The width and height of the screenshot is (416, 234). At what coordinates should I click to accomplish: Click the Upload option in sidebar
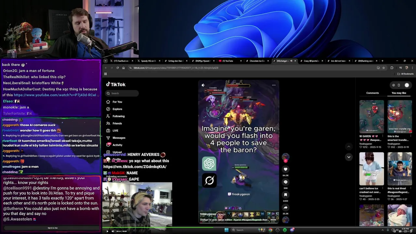click(114, 152)
